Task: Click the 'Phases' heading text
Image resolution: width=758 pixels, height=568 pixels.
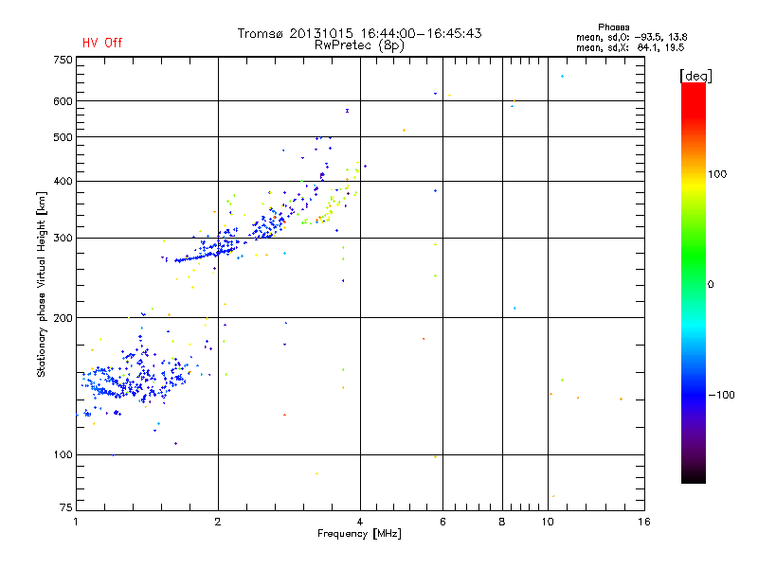Action: click(x=613, y=27)
